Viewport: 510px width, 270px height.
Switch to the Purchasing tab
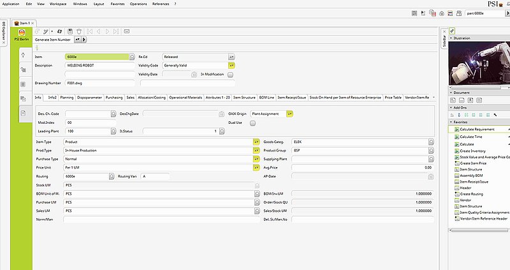point(114,98)
